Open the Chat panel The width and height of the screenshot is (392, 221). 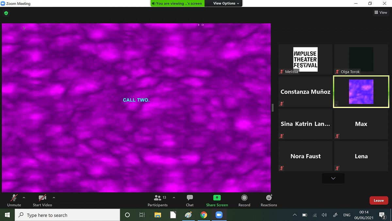tap(189, 200)
